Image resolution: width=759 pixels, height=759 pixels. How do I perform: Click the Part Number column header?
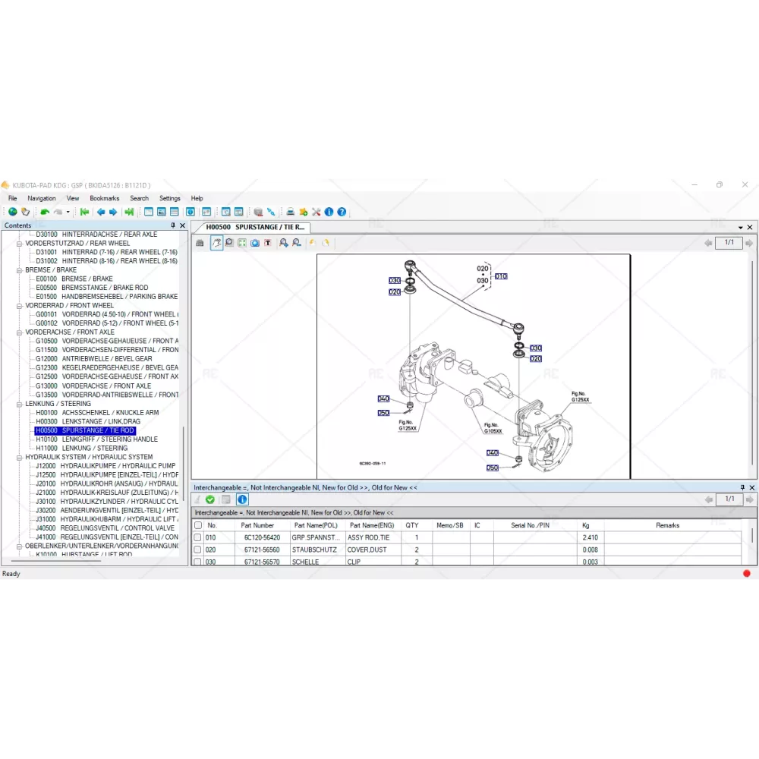coord(257,525)
